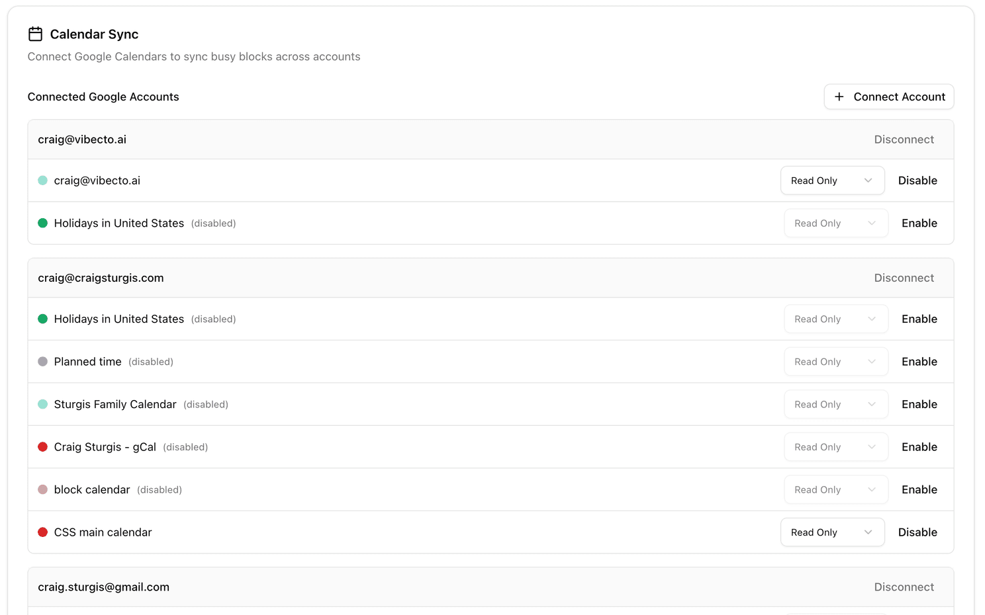Disable syncing for craig@vibecto.ai calendar

917,180
